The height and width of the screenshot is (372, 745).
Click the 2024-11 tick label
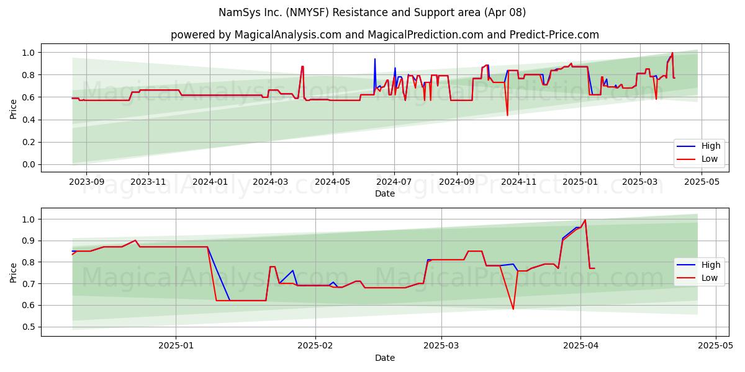tap(518, 182)
